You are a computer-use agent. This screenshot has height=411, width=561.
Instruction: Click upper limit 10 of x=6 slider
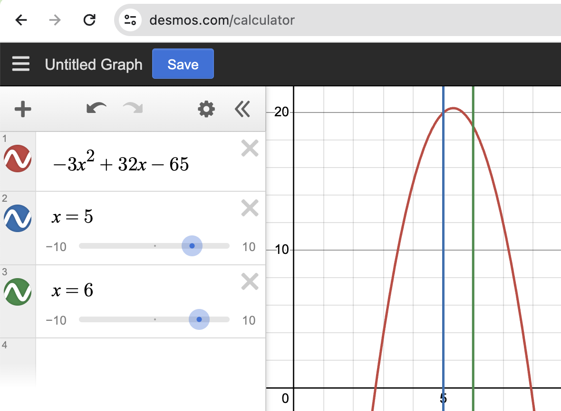(x=249, y=320)
